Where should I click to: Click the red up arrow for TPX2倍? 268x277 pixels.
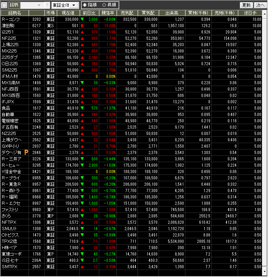point(82,241)
